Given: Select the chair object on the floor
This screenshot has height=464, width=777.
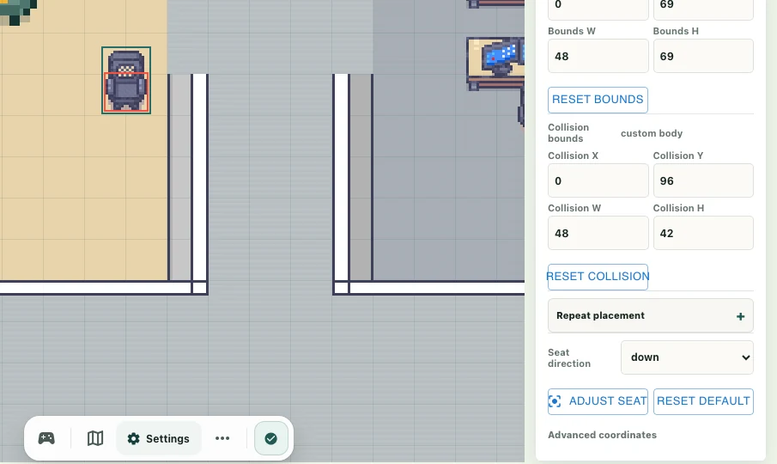Looking at the screenshot, I should point(126,80).
